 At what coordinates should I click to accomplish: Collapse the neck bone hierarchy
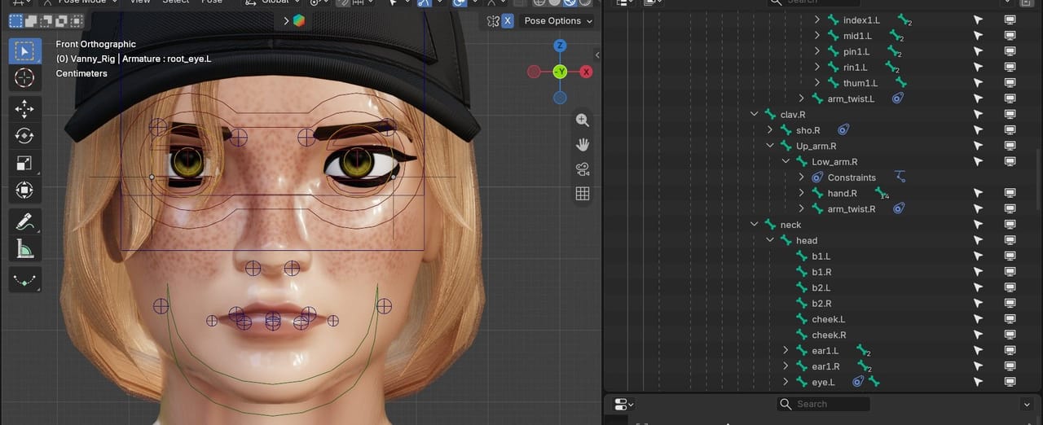coord(755,225)
